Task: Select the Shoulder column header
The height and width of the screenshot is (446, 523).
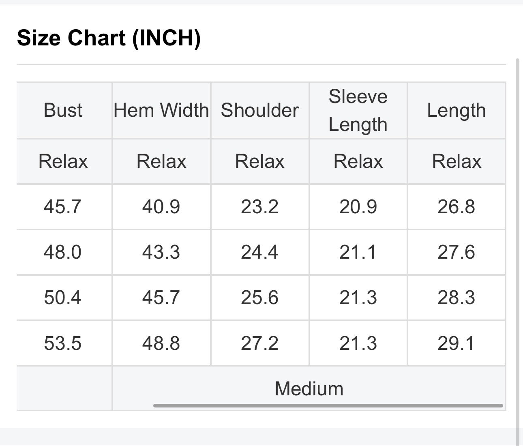Action: pyautogui.click(x=260, y=110)
